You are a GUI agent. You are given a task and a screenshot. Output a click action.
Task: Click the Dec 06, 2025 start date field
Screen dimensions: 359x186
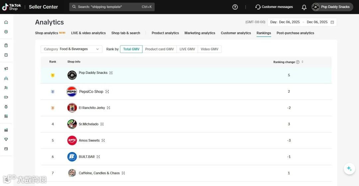point(290,22)
